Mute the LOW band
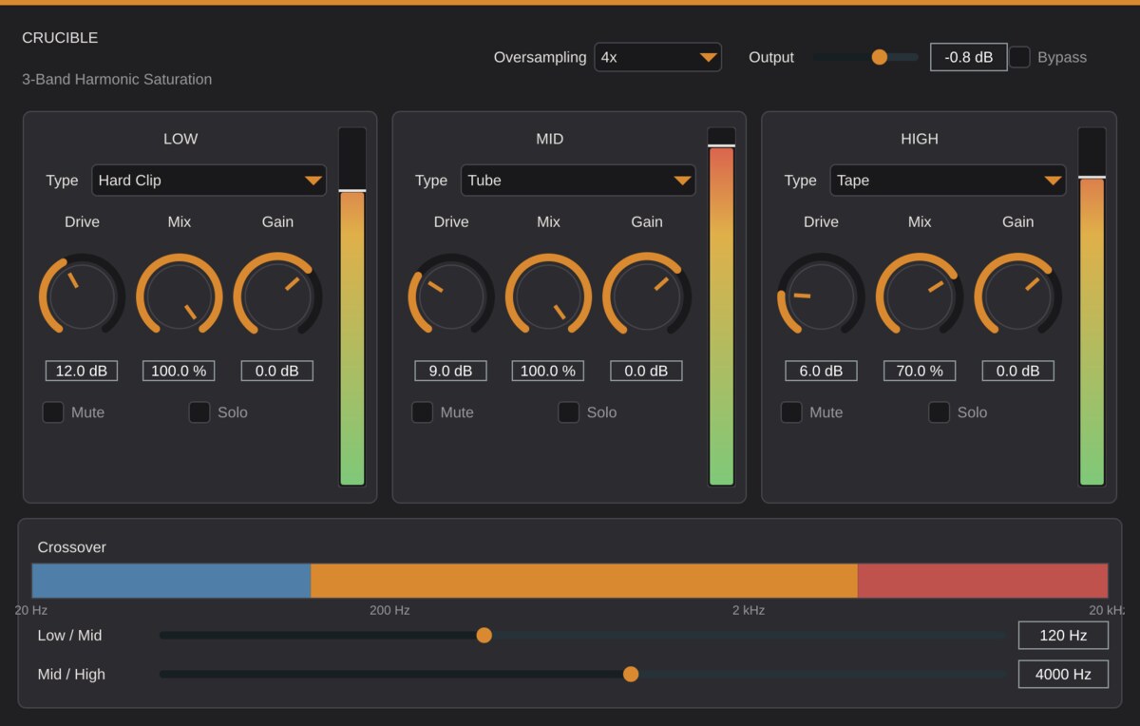 pos(53,412)
